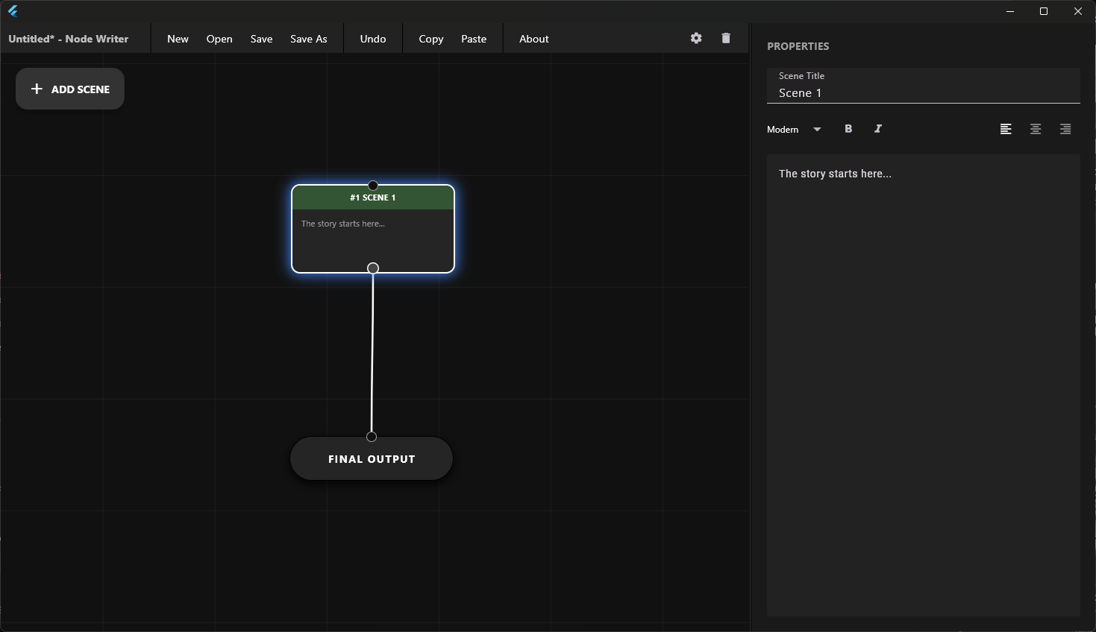Viewport: 1096px width, 632px height.
Task: Click Scene 1 node's top input port
Action: [373, 186]
